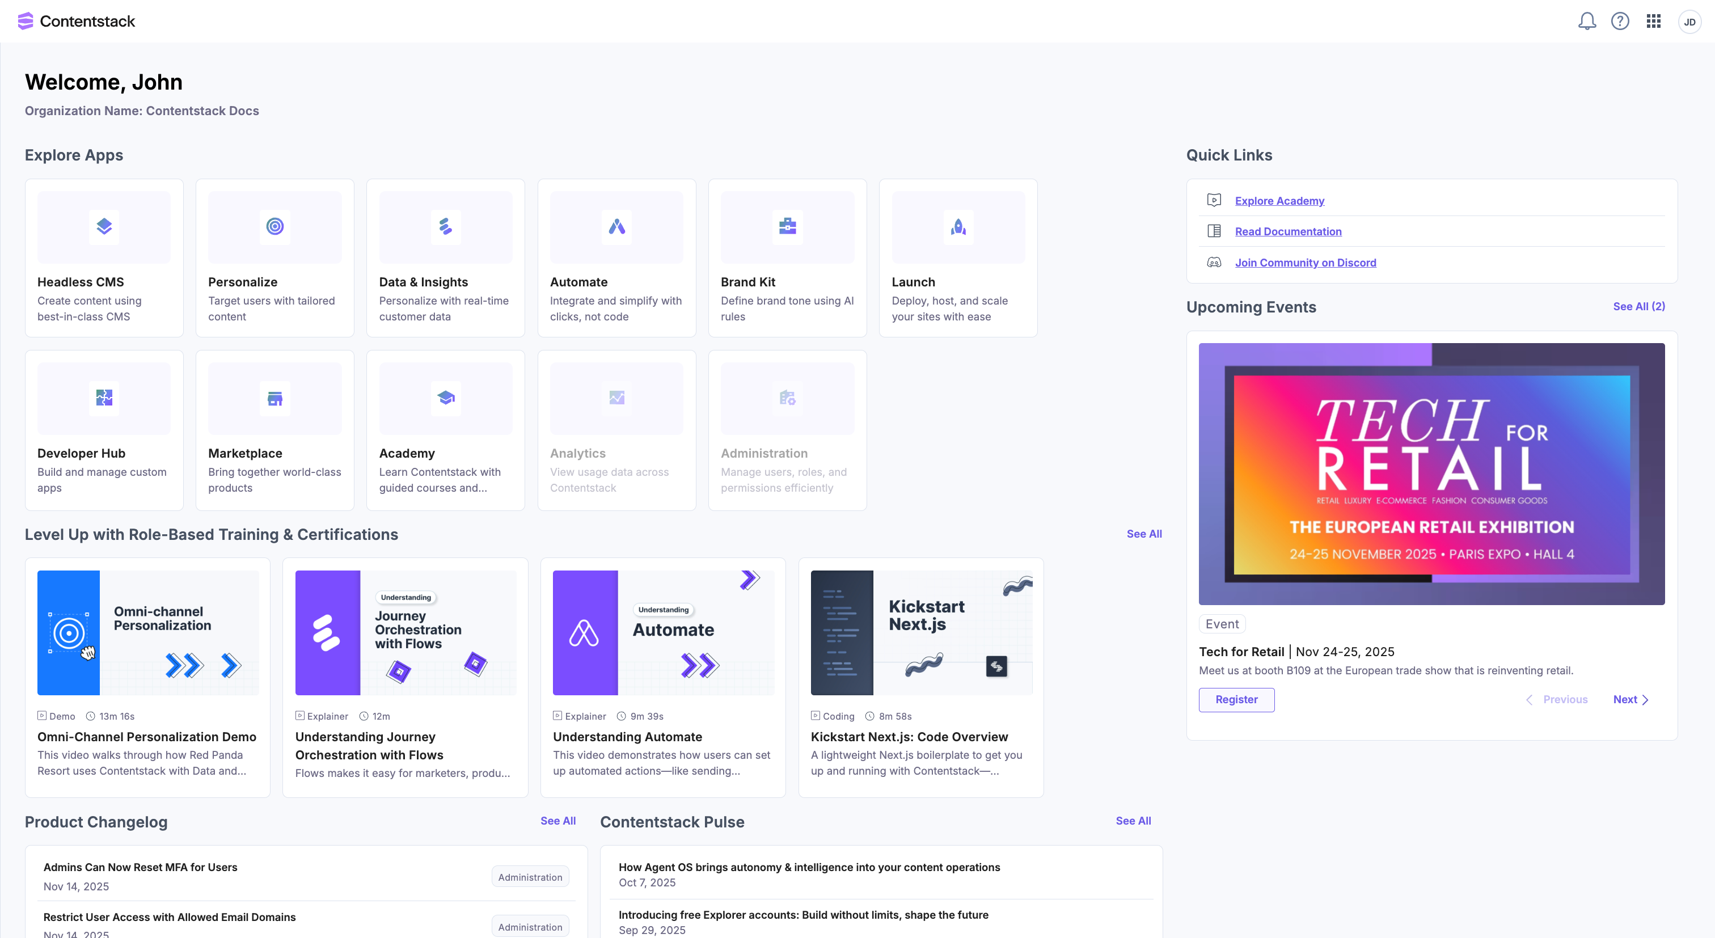Viewport: 1715px width, 938px height.
Task: Open the Automate app icon
Action: click(616, 226)
